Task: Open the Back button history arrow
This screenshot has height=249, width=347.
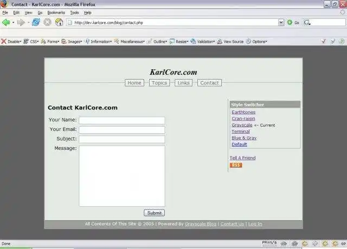Action: (x=13, y=22)
